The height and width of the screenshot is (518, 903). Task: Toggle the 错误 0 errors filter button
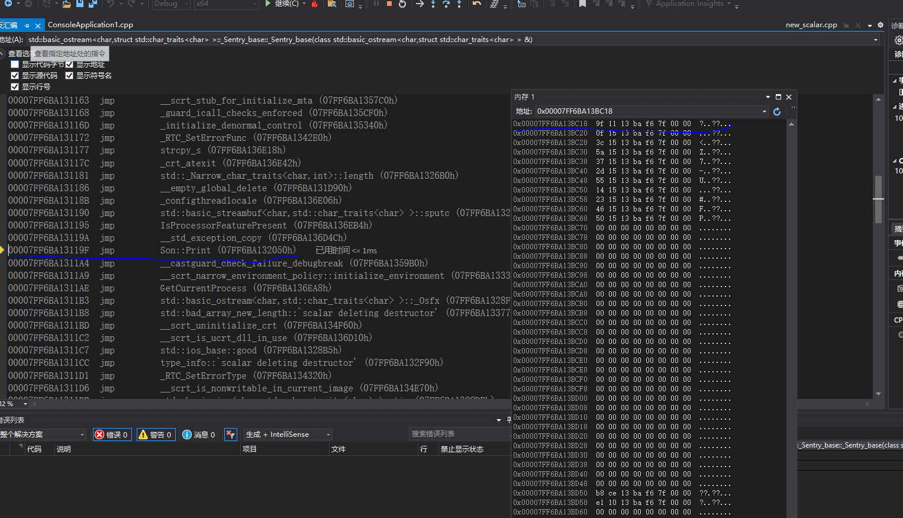tap(112, 435)
